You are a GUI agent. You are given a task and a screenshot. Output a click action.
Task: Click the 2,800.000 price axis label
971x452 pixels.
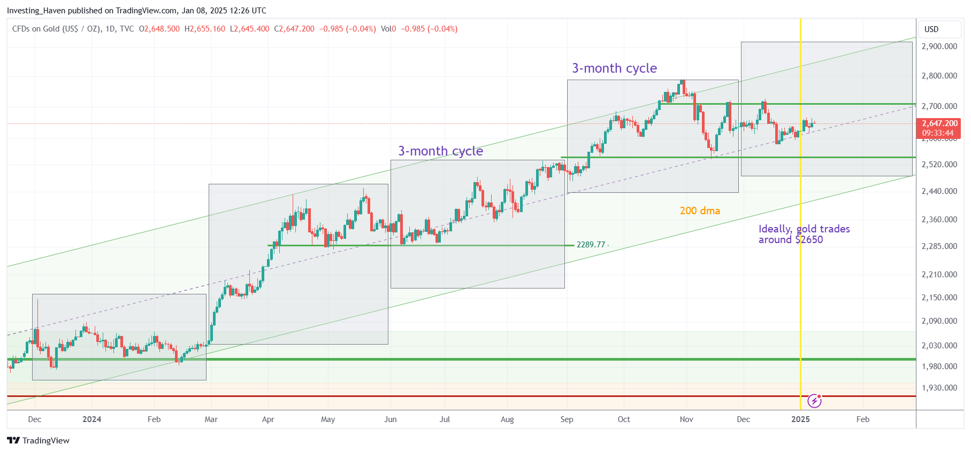point(939,76)
